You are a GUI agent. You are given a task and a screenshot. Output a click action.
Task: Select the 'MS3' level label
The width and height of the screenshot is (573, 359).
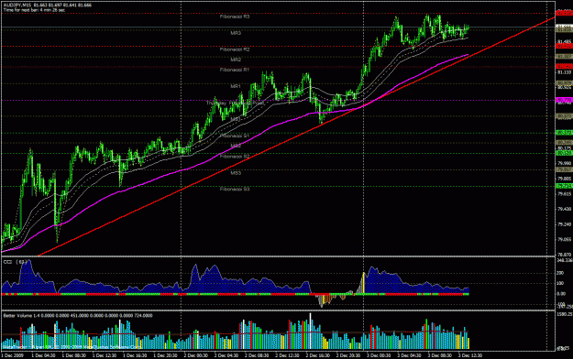click(x=236, y=173)
